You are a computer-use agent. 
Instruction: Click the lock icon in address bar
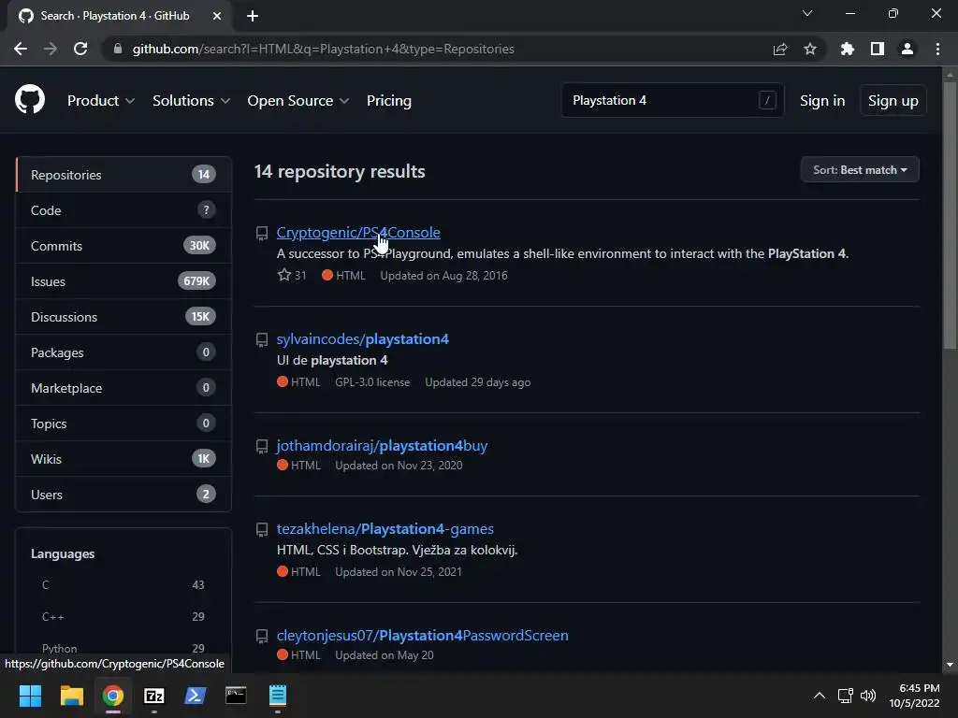click(x=118, y=49)
